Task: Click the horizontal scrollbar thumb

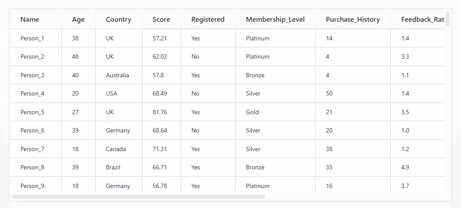Action: tap(138, 197)
